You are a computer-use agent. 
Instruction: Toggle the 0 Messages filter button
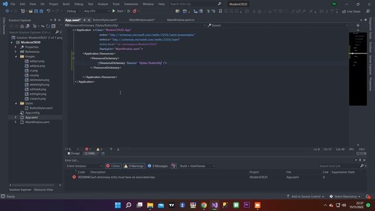[158, 166]
